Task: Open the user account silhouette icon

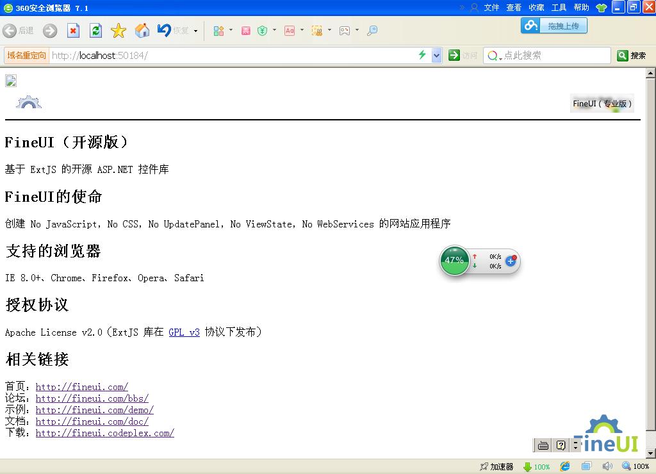Action: [x=474, y=8]
